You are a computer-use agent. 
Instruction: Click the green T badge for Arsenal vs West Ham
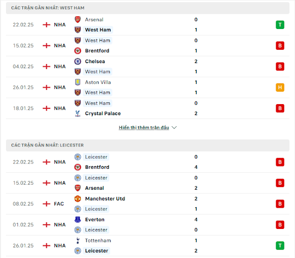point(280,24)
